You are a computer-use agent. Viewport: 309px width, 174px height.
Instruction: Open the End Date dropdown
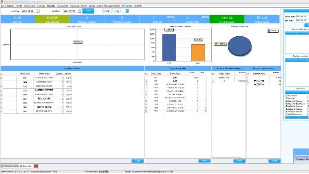click(80, 11)
